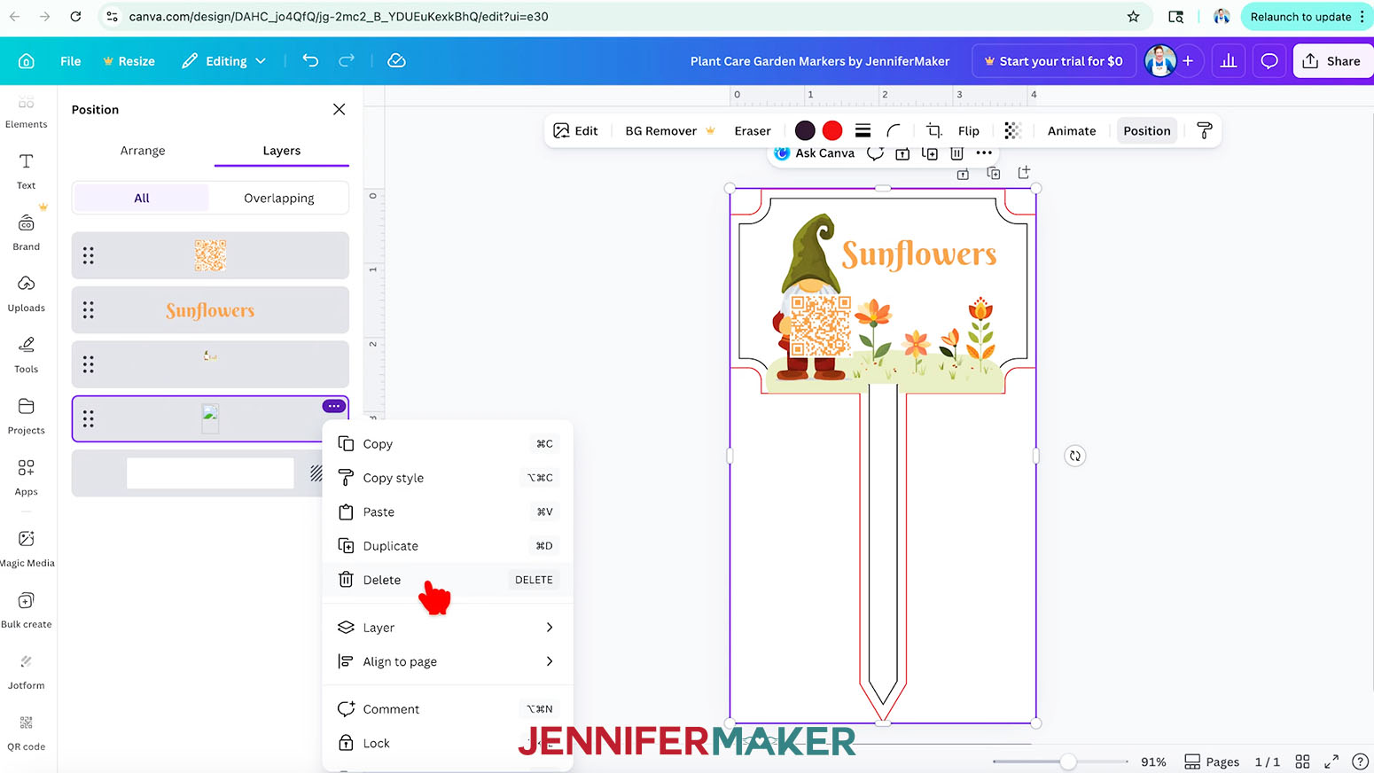The image size is (1374, 773).
Task: Open the File menu
Action: coord(70,61)
